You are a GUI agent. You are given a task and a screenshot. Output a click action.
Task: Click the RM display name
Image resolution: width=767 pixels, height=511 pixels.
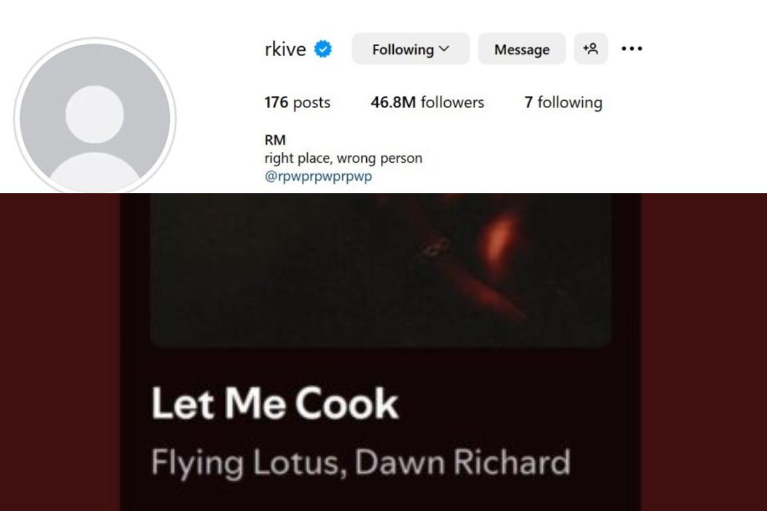275,140
